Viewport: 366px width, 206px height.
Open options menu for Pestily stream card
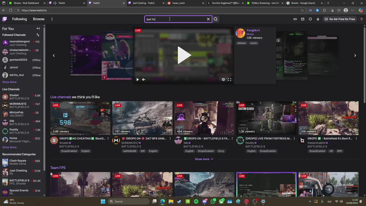pyautogui.click(x=294, y=138)
